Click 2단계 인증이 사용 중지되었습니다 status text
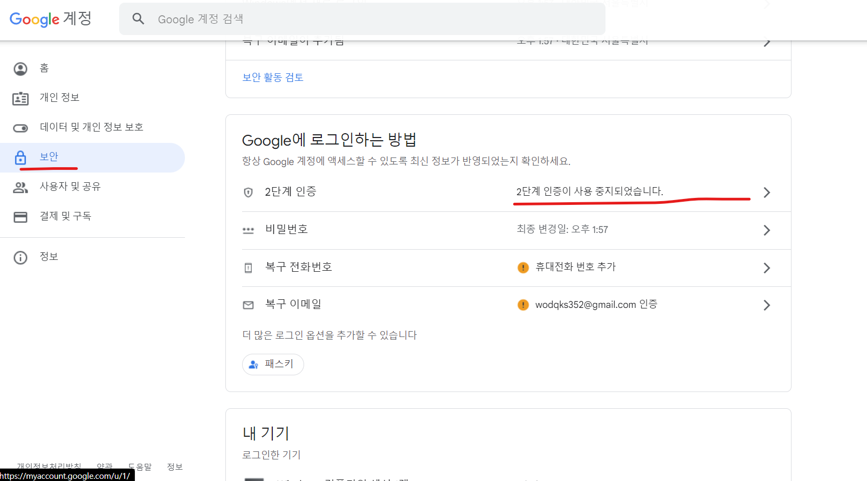This screenshot has width=867, height=481. (589, 191)
